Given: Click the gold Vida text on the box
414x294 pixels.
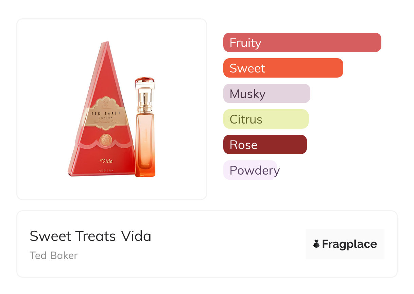Looking at the screenshot, I should (106, 161).
